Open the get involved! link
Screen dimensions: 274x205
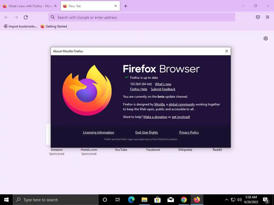pyautogui.click(x=181, y=117)
